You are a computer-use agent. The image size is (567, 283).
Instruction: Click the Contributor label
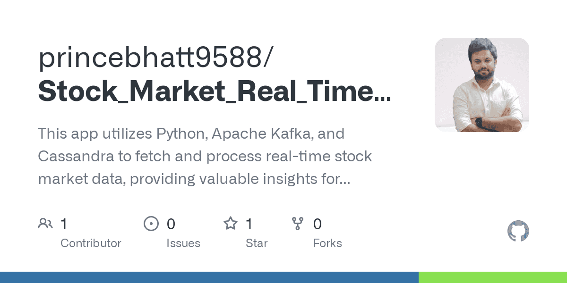click(x=91, y=243)
